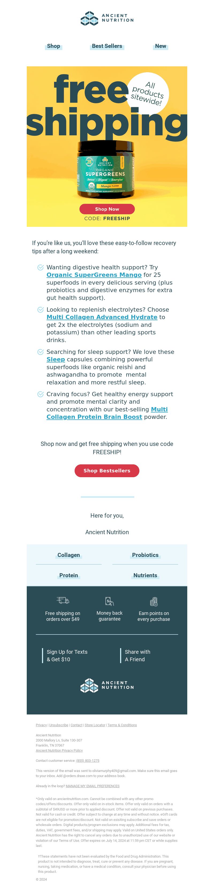This screenshot has width=214, height=891.
Task: Click the Unsubscribe footer link
Action: pos(58,725)
